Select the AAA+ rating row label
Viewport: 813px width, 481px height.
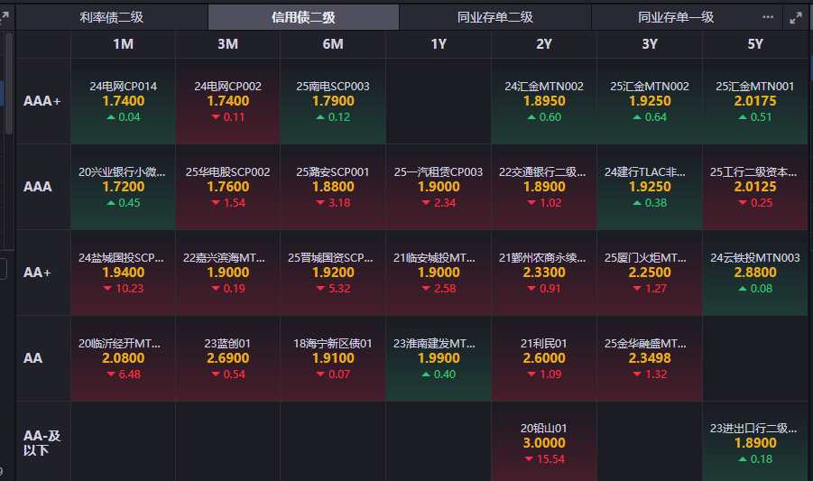[43, 101]
